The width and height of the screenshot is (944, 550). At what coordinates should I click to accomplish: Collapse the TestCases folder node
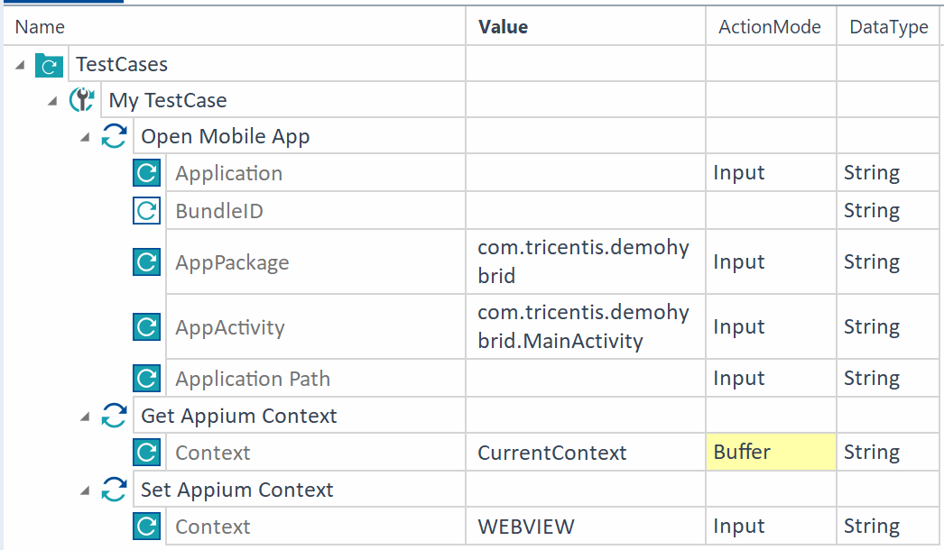click(20, 66)
